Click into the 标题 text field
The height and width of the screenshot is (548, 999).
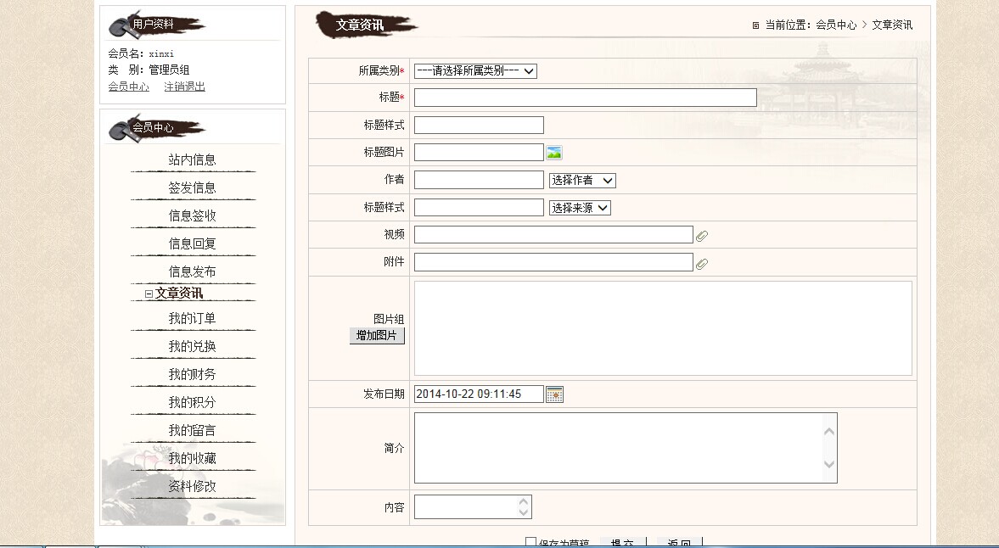coord(585,98)
